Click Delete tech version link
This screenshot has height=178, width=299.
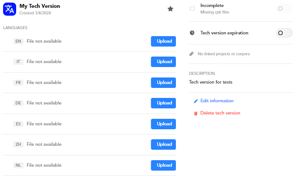pyautogui.click(x=220, y=113)
